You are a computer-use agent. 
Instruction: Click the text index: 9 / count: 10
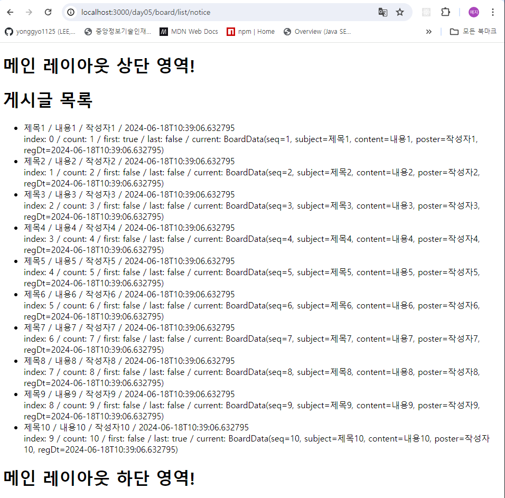click(x=61, y=439)
